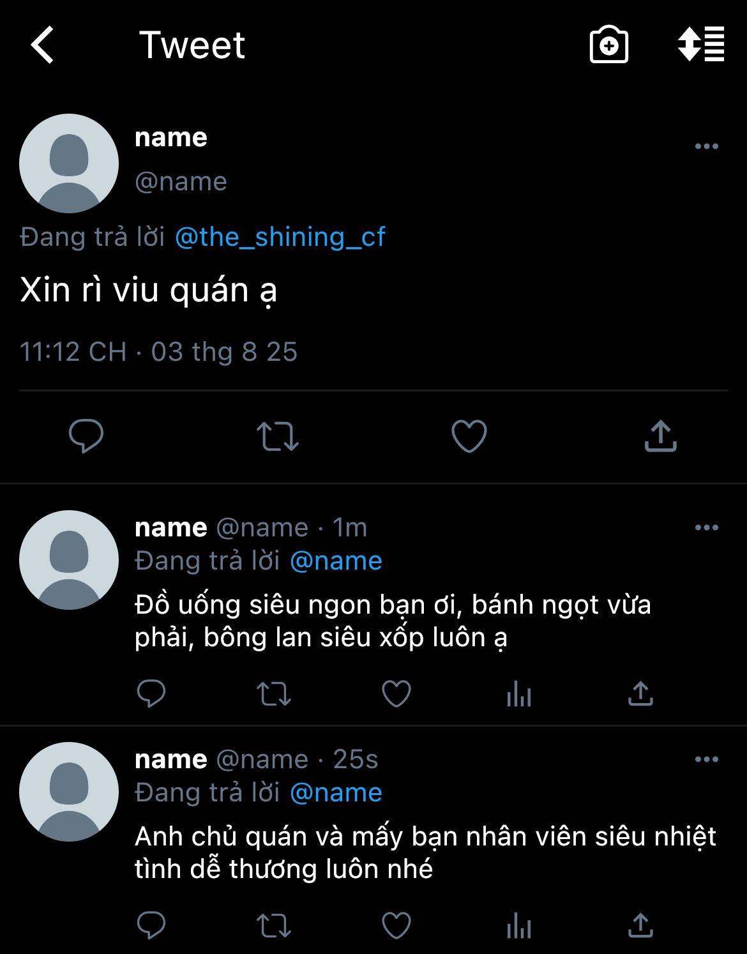View analytics for the 25s reply
This screenshot has height=954, width=747.
(x=519, y=925)
